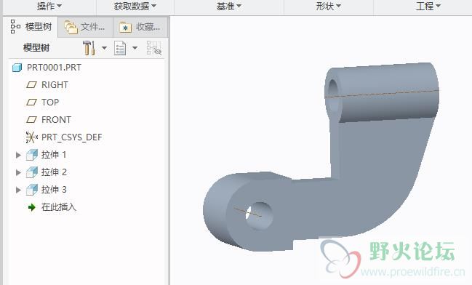Select the upper cylinder of the 3D model

[383, 92]
